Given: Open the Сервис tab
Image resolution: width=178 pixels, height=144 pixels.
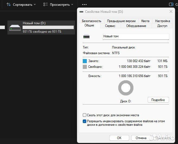Looking at the screenshot, I should coord(110,26).
